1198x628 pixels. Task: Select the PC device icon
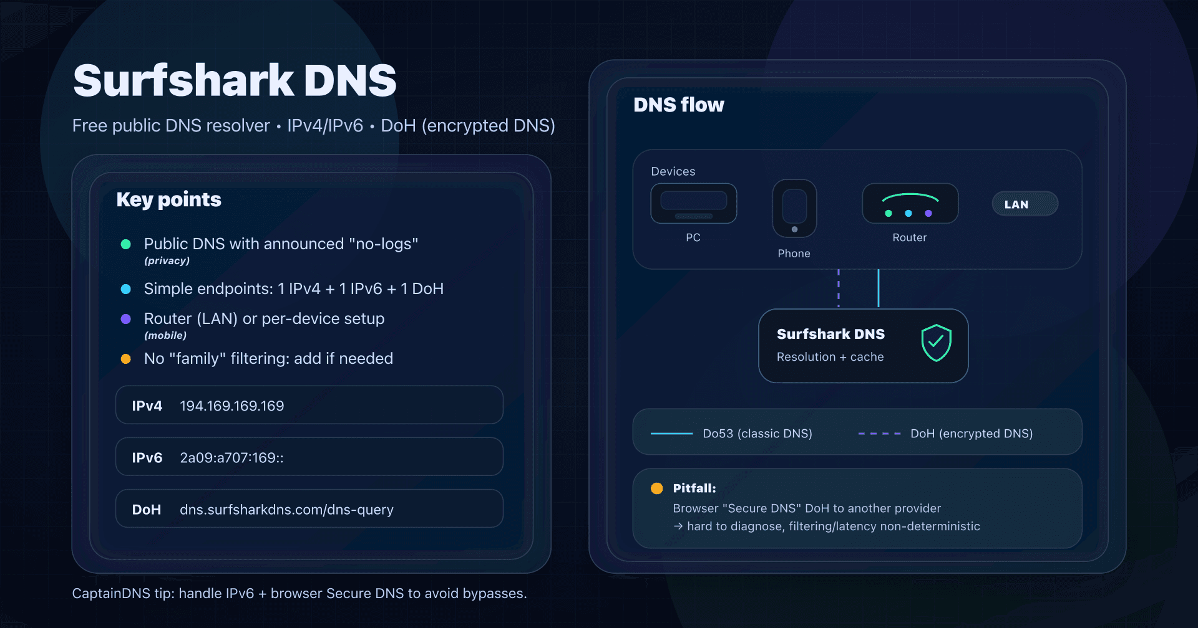[x=693, y=203]
